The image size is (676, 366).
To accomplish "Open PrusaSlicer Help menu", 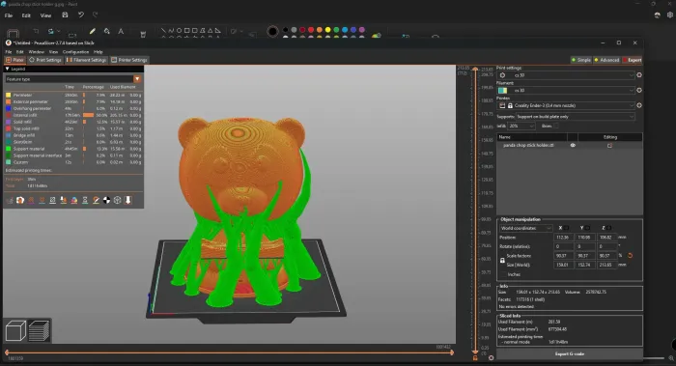I will pos(99,52).
